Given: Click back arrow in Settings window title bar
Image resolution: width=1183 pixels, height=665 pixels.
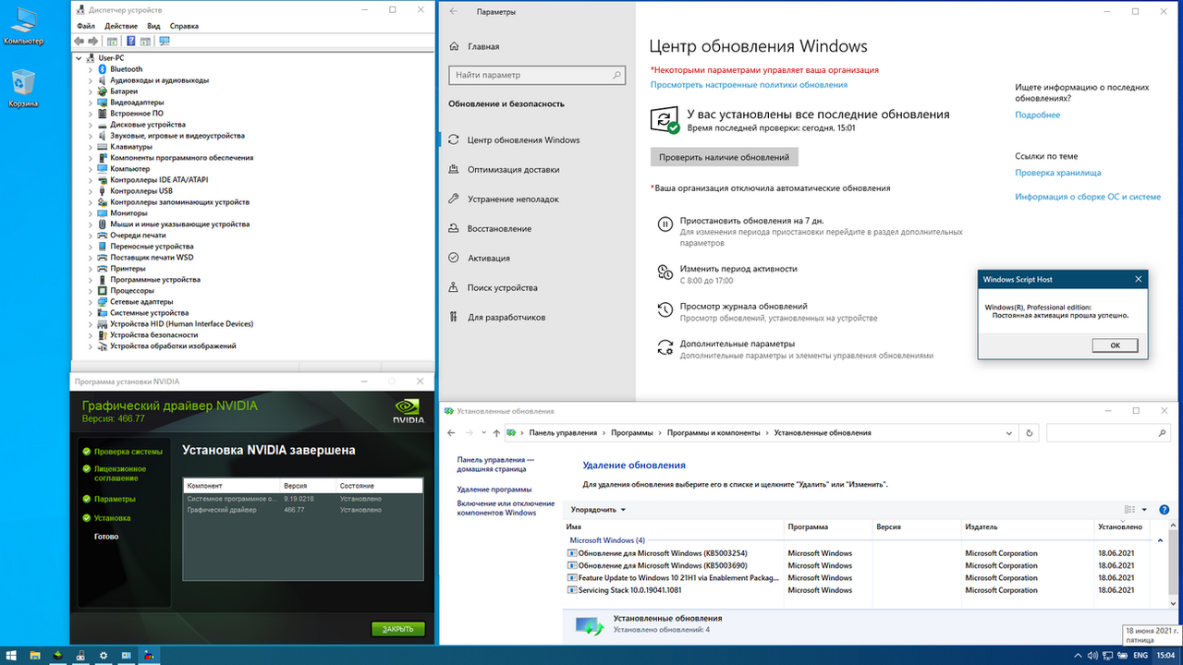Looking at the screenshot, I should click(453, 12).
